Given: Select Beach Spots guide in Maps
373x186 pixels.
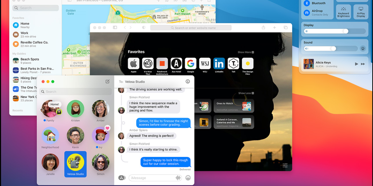Looking at the screenshot, I should pyautogui.click(x=29, y=61).
